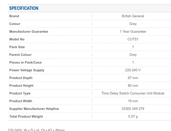The image size is (171, 131).
Task: Click the Parent Colour label
Action: click(20, 55)
